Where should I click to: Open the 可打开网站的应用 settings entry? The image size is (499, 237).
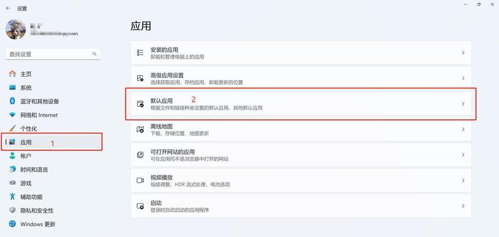pyautogui.click(x=301, y=155)
